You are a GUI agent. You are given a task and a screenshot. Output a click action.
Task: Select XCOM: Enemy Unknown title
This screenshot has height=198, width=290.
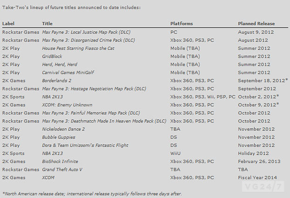[67, 105]
